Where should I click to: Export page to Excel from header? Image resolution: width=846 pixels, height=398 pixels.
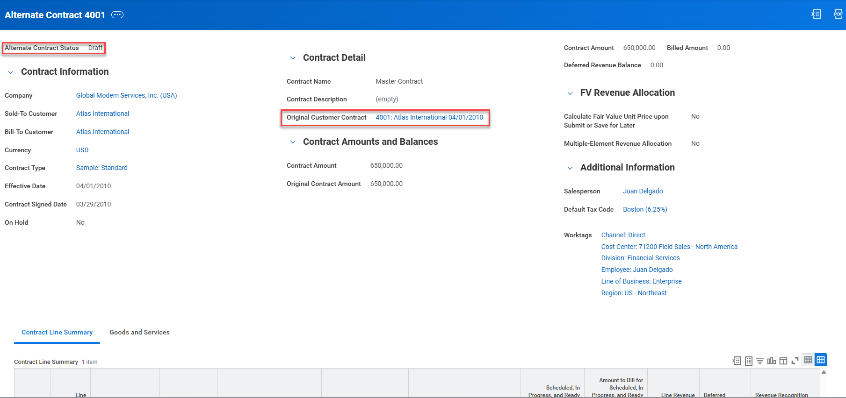click(x=816, y=14)
